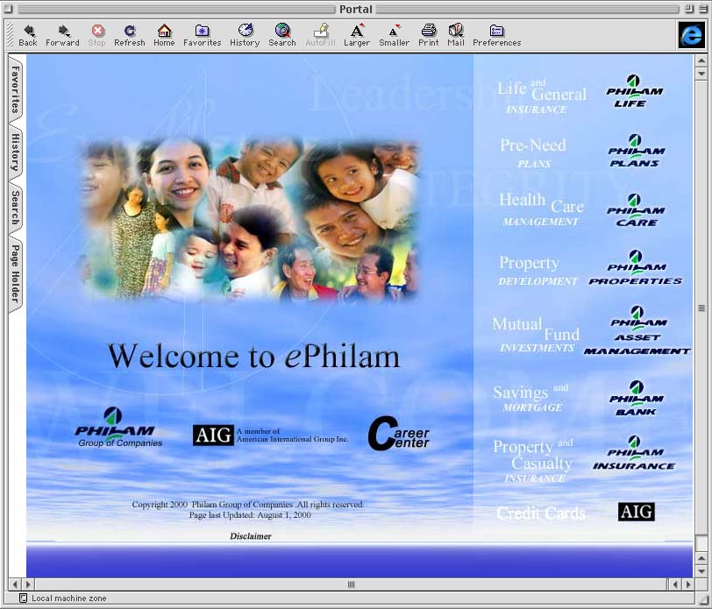Increase text size with Larger
The width and height of the screenshot is (712, 609).
coord(357,35)
